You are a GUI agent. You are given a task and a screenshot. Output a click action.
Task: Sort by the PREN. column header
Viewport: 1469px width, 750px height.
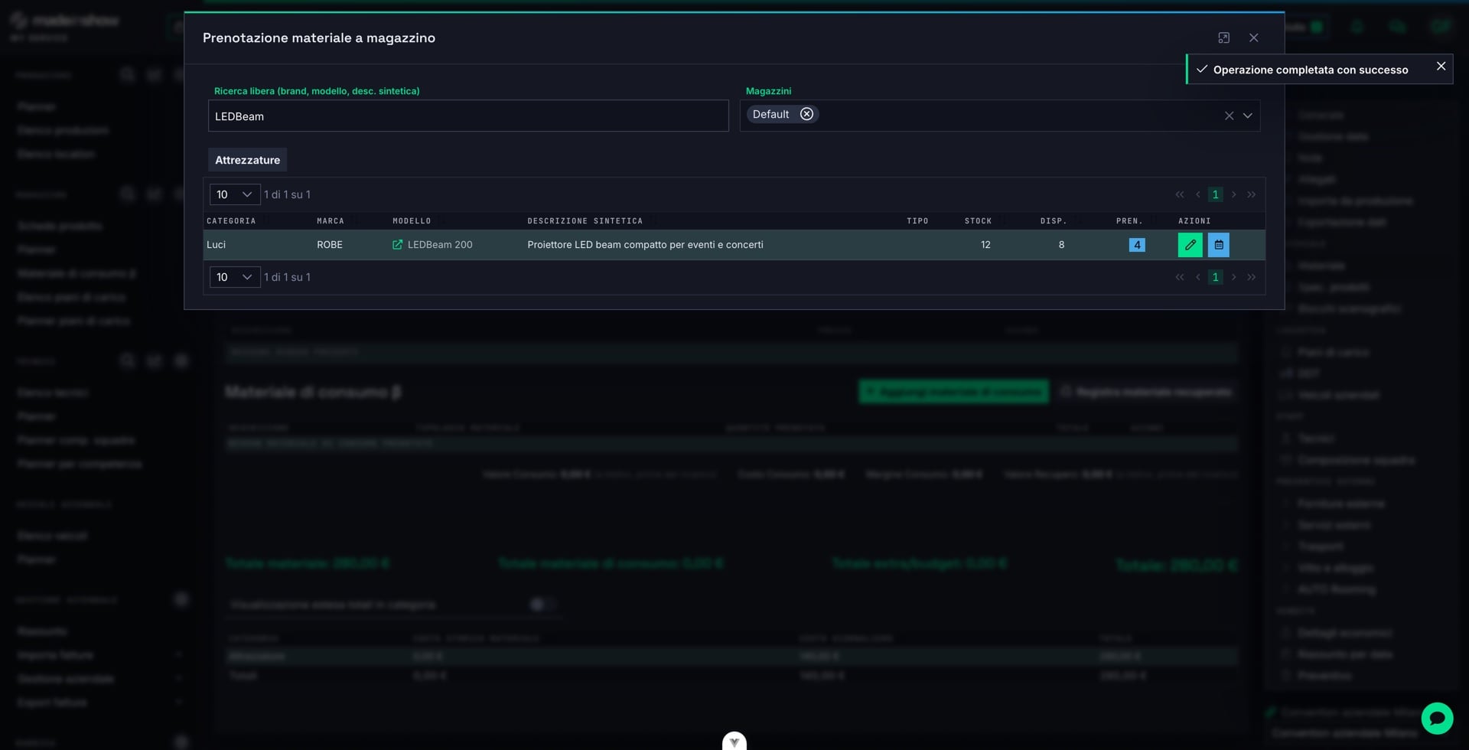tap(1129, 221)
